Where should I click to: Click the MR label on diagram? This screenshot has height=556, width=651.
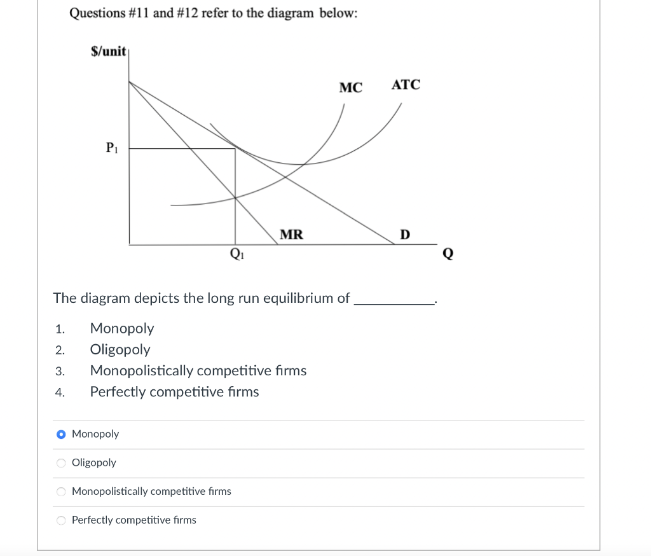click(292, 235)
